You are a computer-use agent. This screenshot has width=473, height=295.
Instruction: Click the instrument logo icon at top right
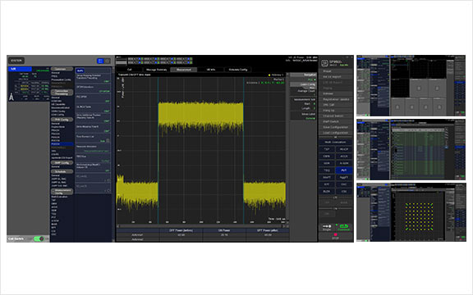tap(324, 63)
